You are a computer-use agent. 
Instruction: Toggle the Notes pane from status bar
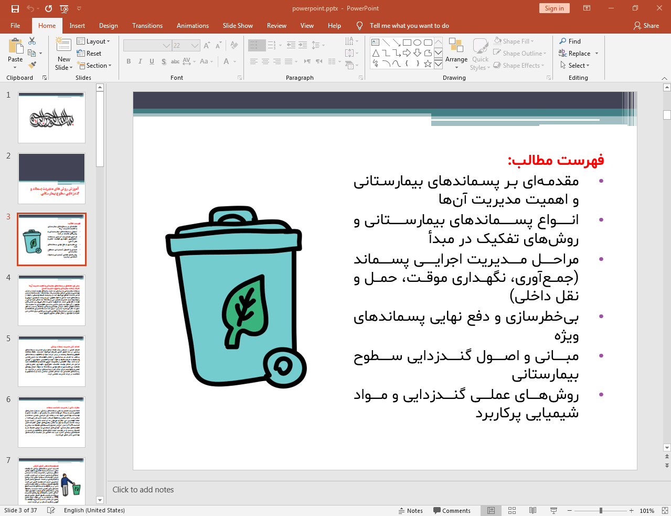411,510
